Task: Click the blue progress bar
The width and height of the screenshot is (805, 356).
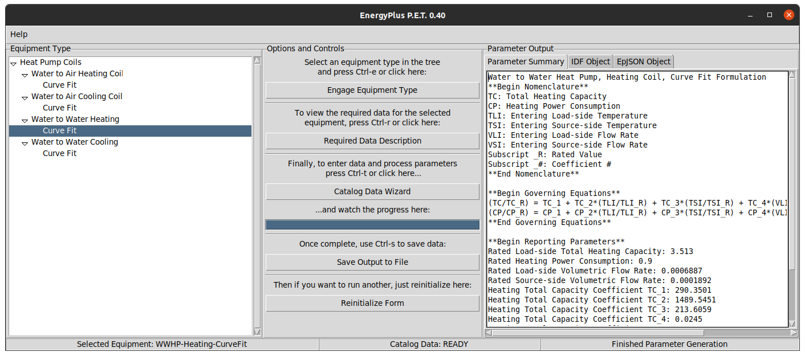Action: point(372,225)
